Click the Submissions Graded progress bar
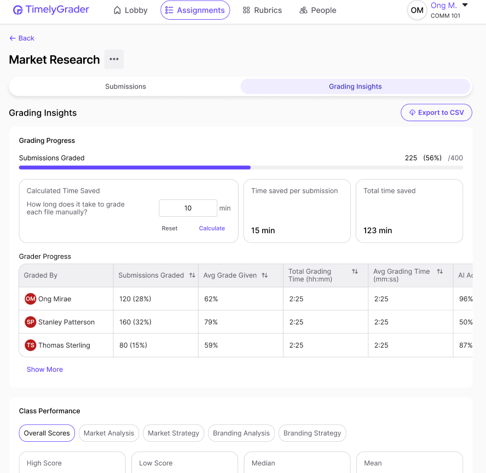Screen dimensions: 486x473 241,168
